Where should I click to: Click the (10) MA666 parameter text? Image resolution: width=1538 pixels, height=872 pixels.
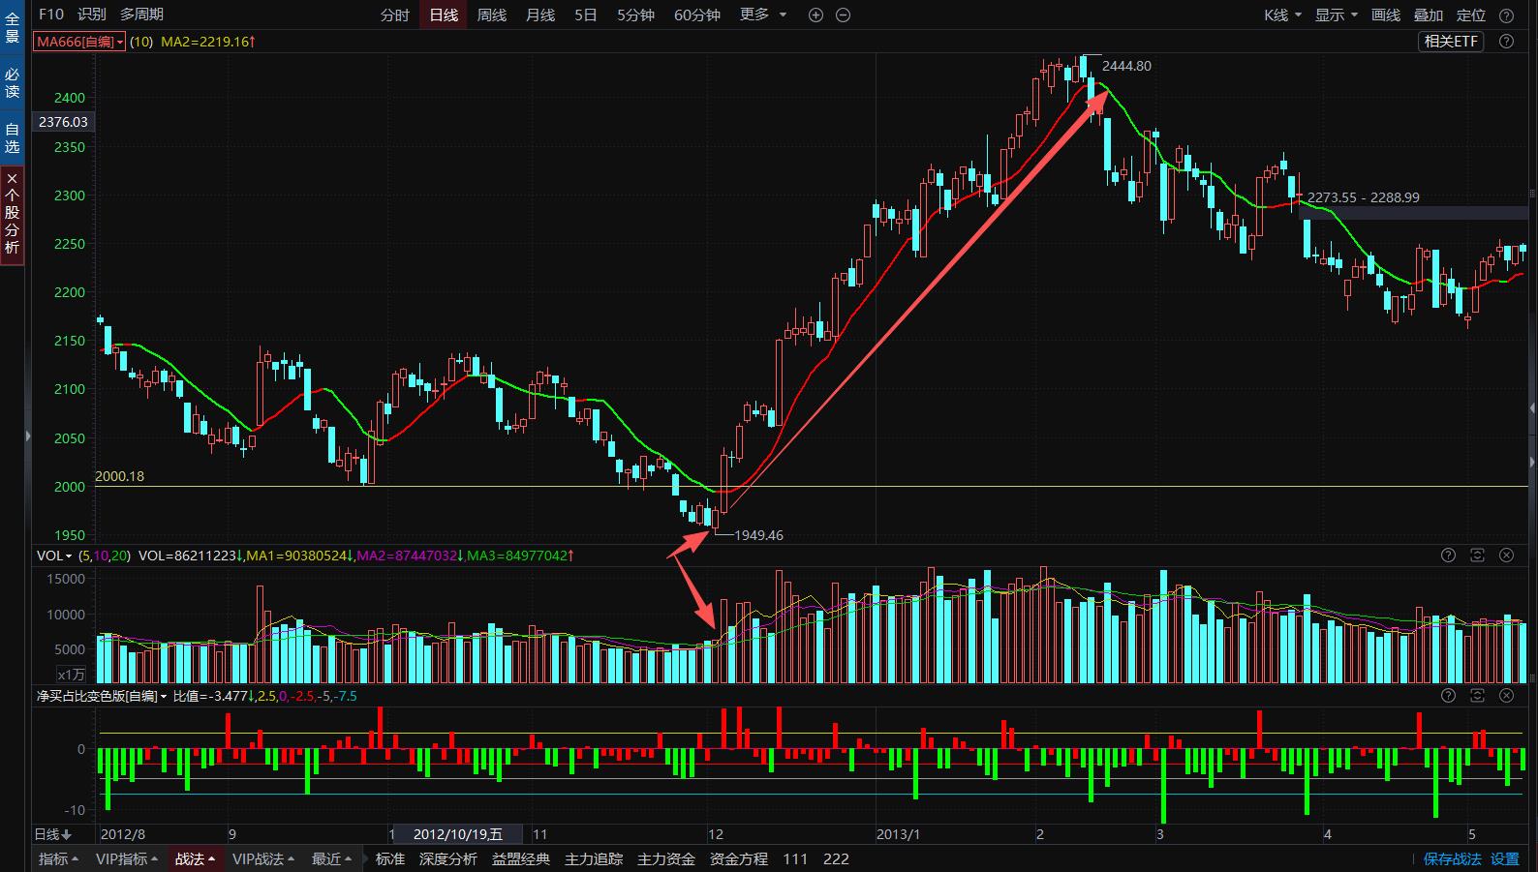[x=141, y=42]
